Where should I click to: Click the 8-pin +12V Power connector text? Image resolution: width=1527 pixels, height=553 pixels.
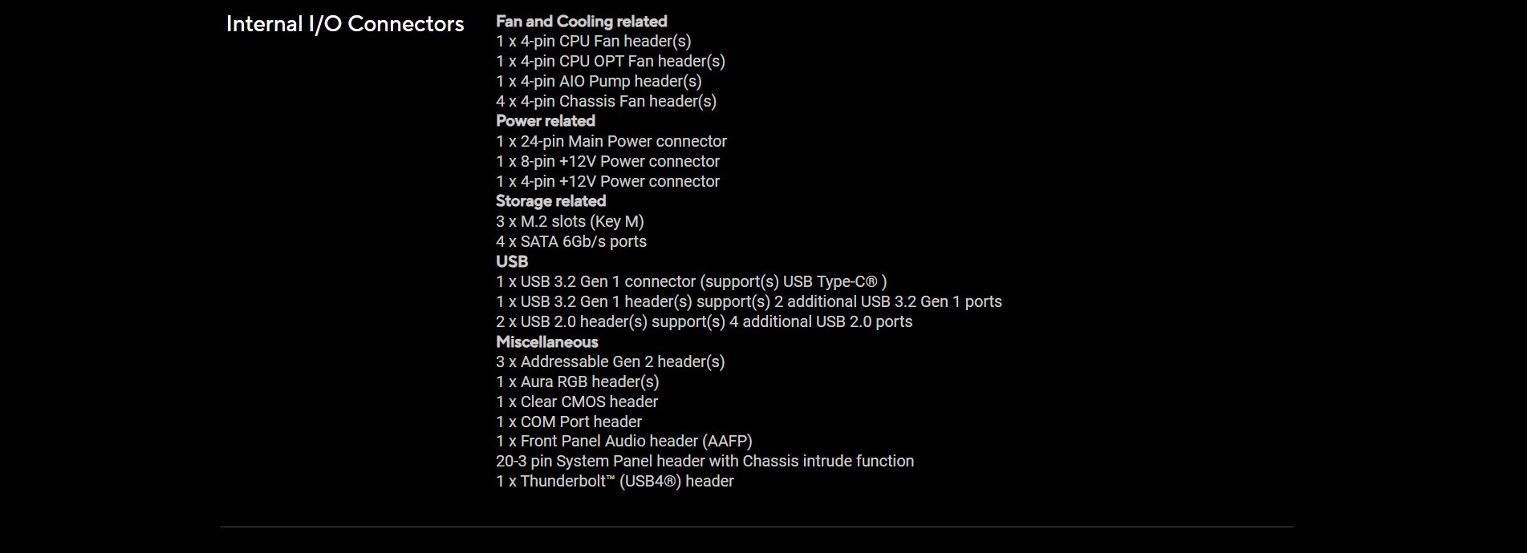[x=608, y=162]
